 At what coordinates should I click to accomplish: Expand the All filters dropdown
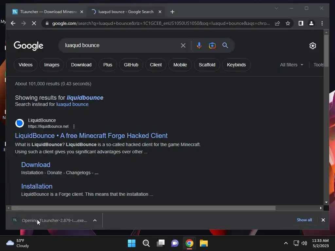tap(291, 65)
